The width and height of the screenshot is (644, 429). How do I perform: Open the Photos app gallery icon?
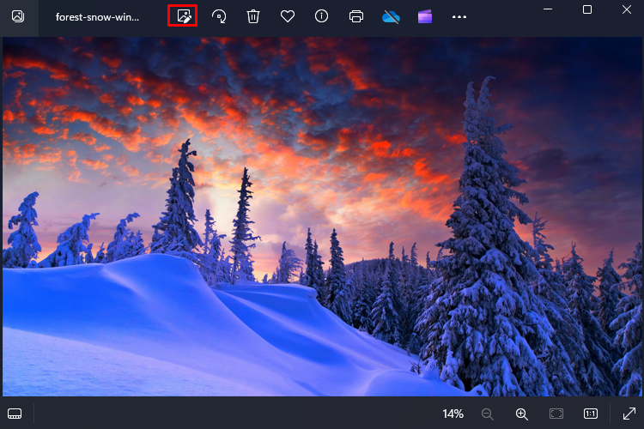tap(18, 16)
